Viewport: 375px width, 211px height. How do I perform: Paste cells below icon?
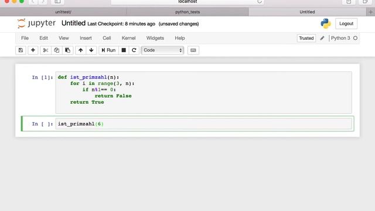(68, 50)
